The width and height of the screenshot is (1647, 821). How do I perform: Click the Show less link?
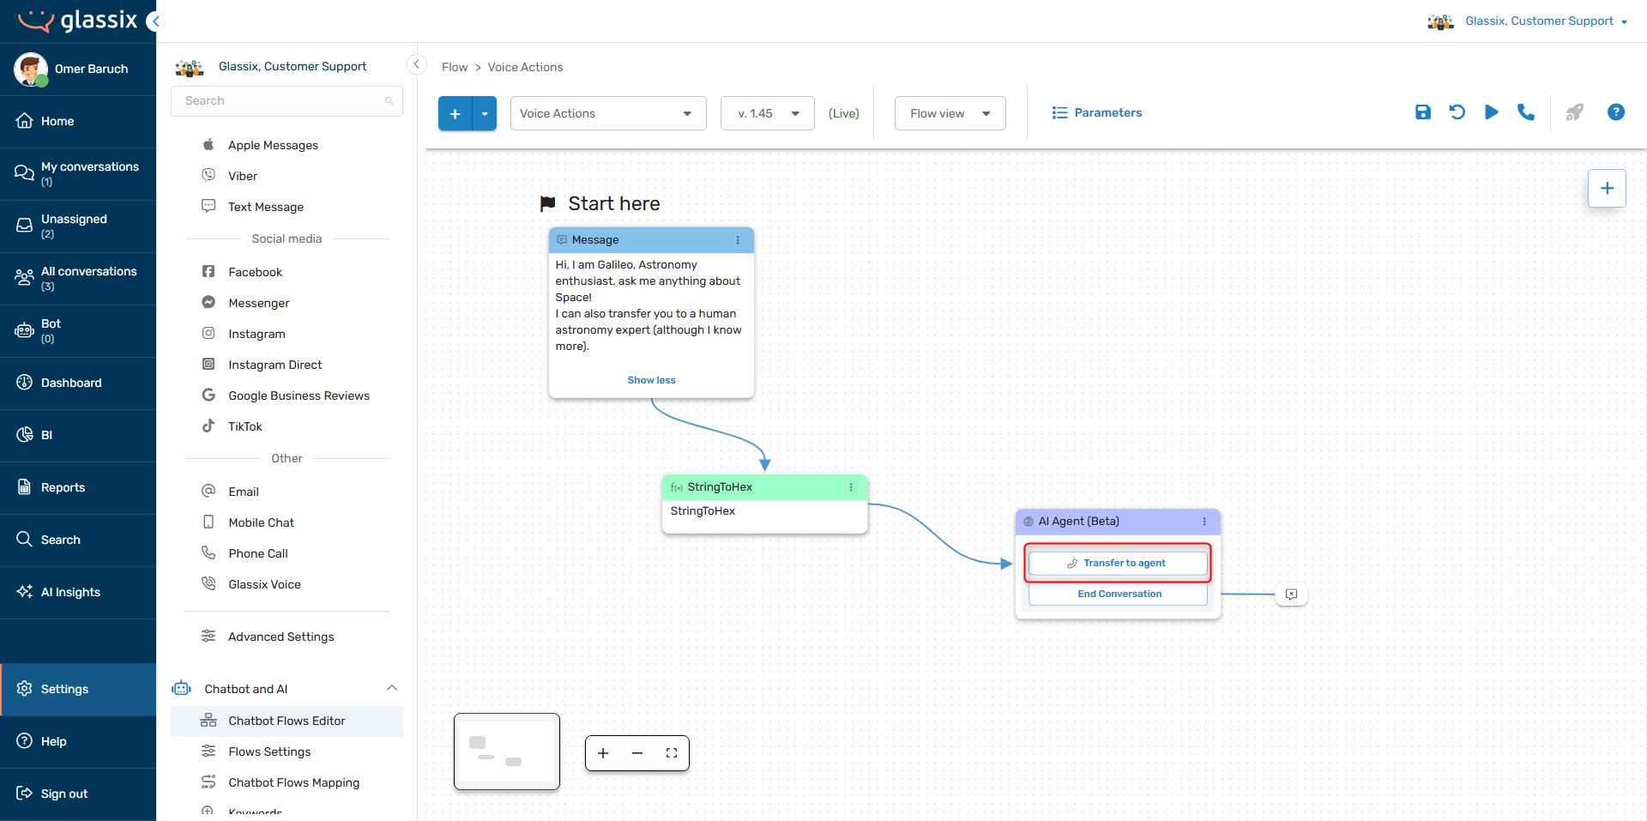click(651, 380)
